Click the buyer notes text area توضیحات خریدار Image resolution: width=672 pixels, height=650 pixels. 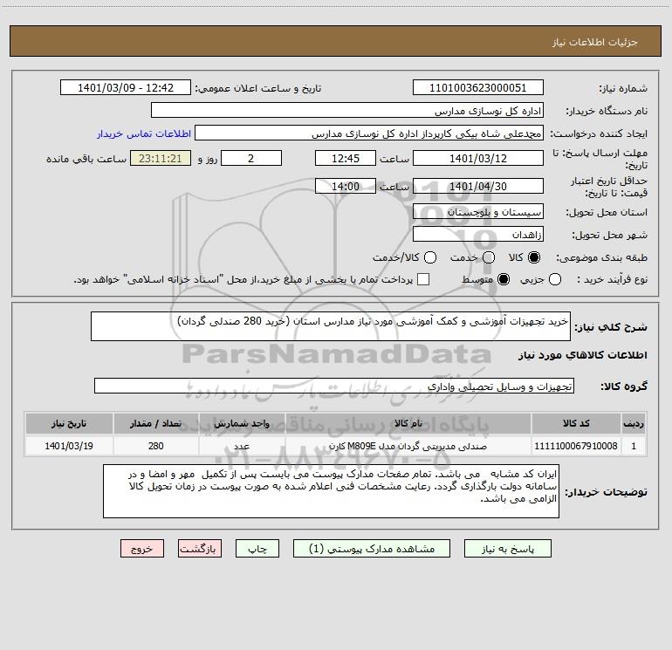tap(331, 491)
